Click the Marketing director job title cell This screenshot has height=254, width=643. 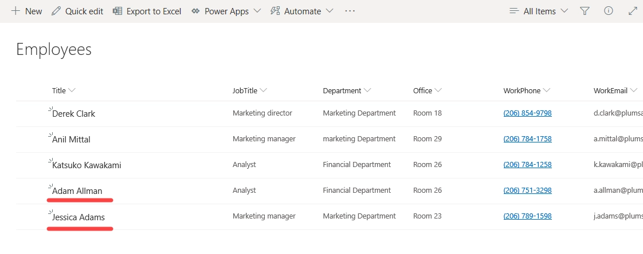[x=262, y=113]
